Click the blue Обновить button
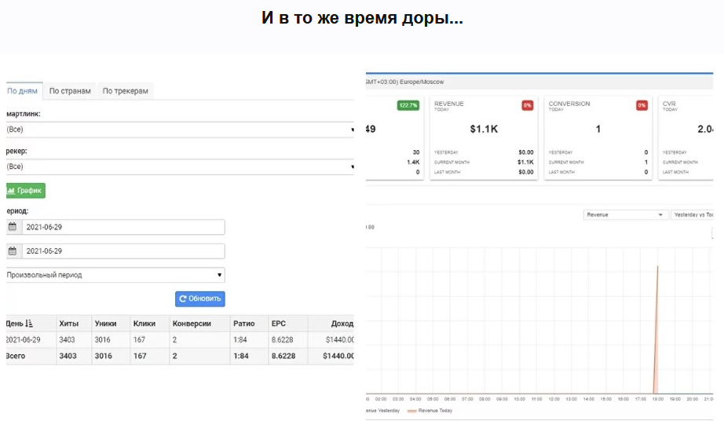 [x=199, y=299]
